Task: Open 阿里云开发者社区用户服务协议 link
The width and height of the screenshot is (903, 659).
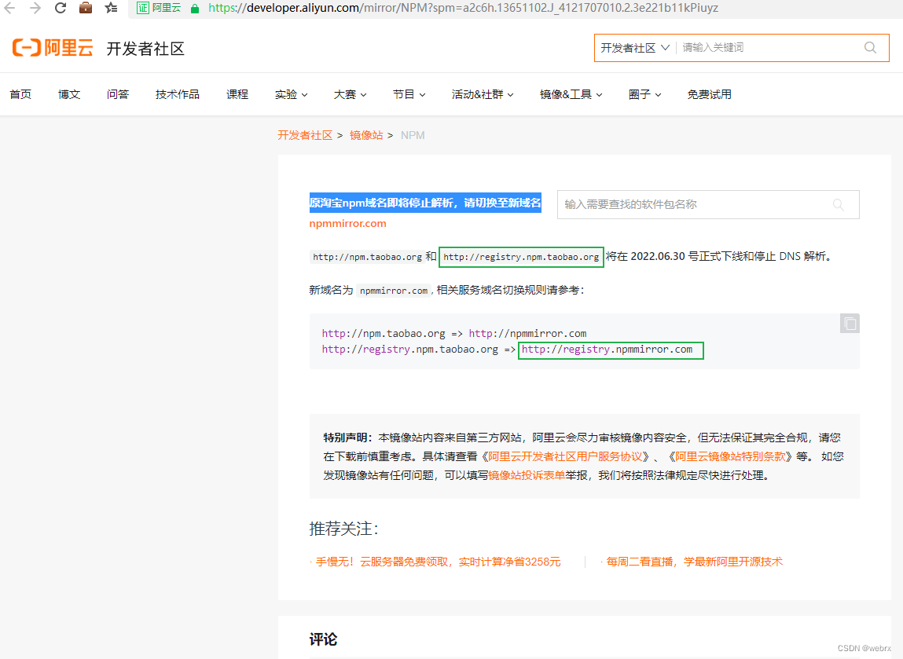Action: (565, 456)
